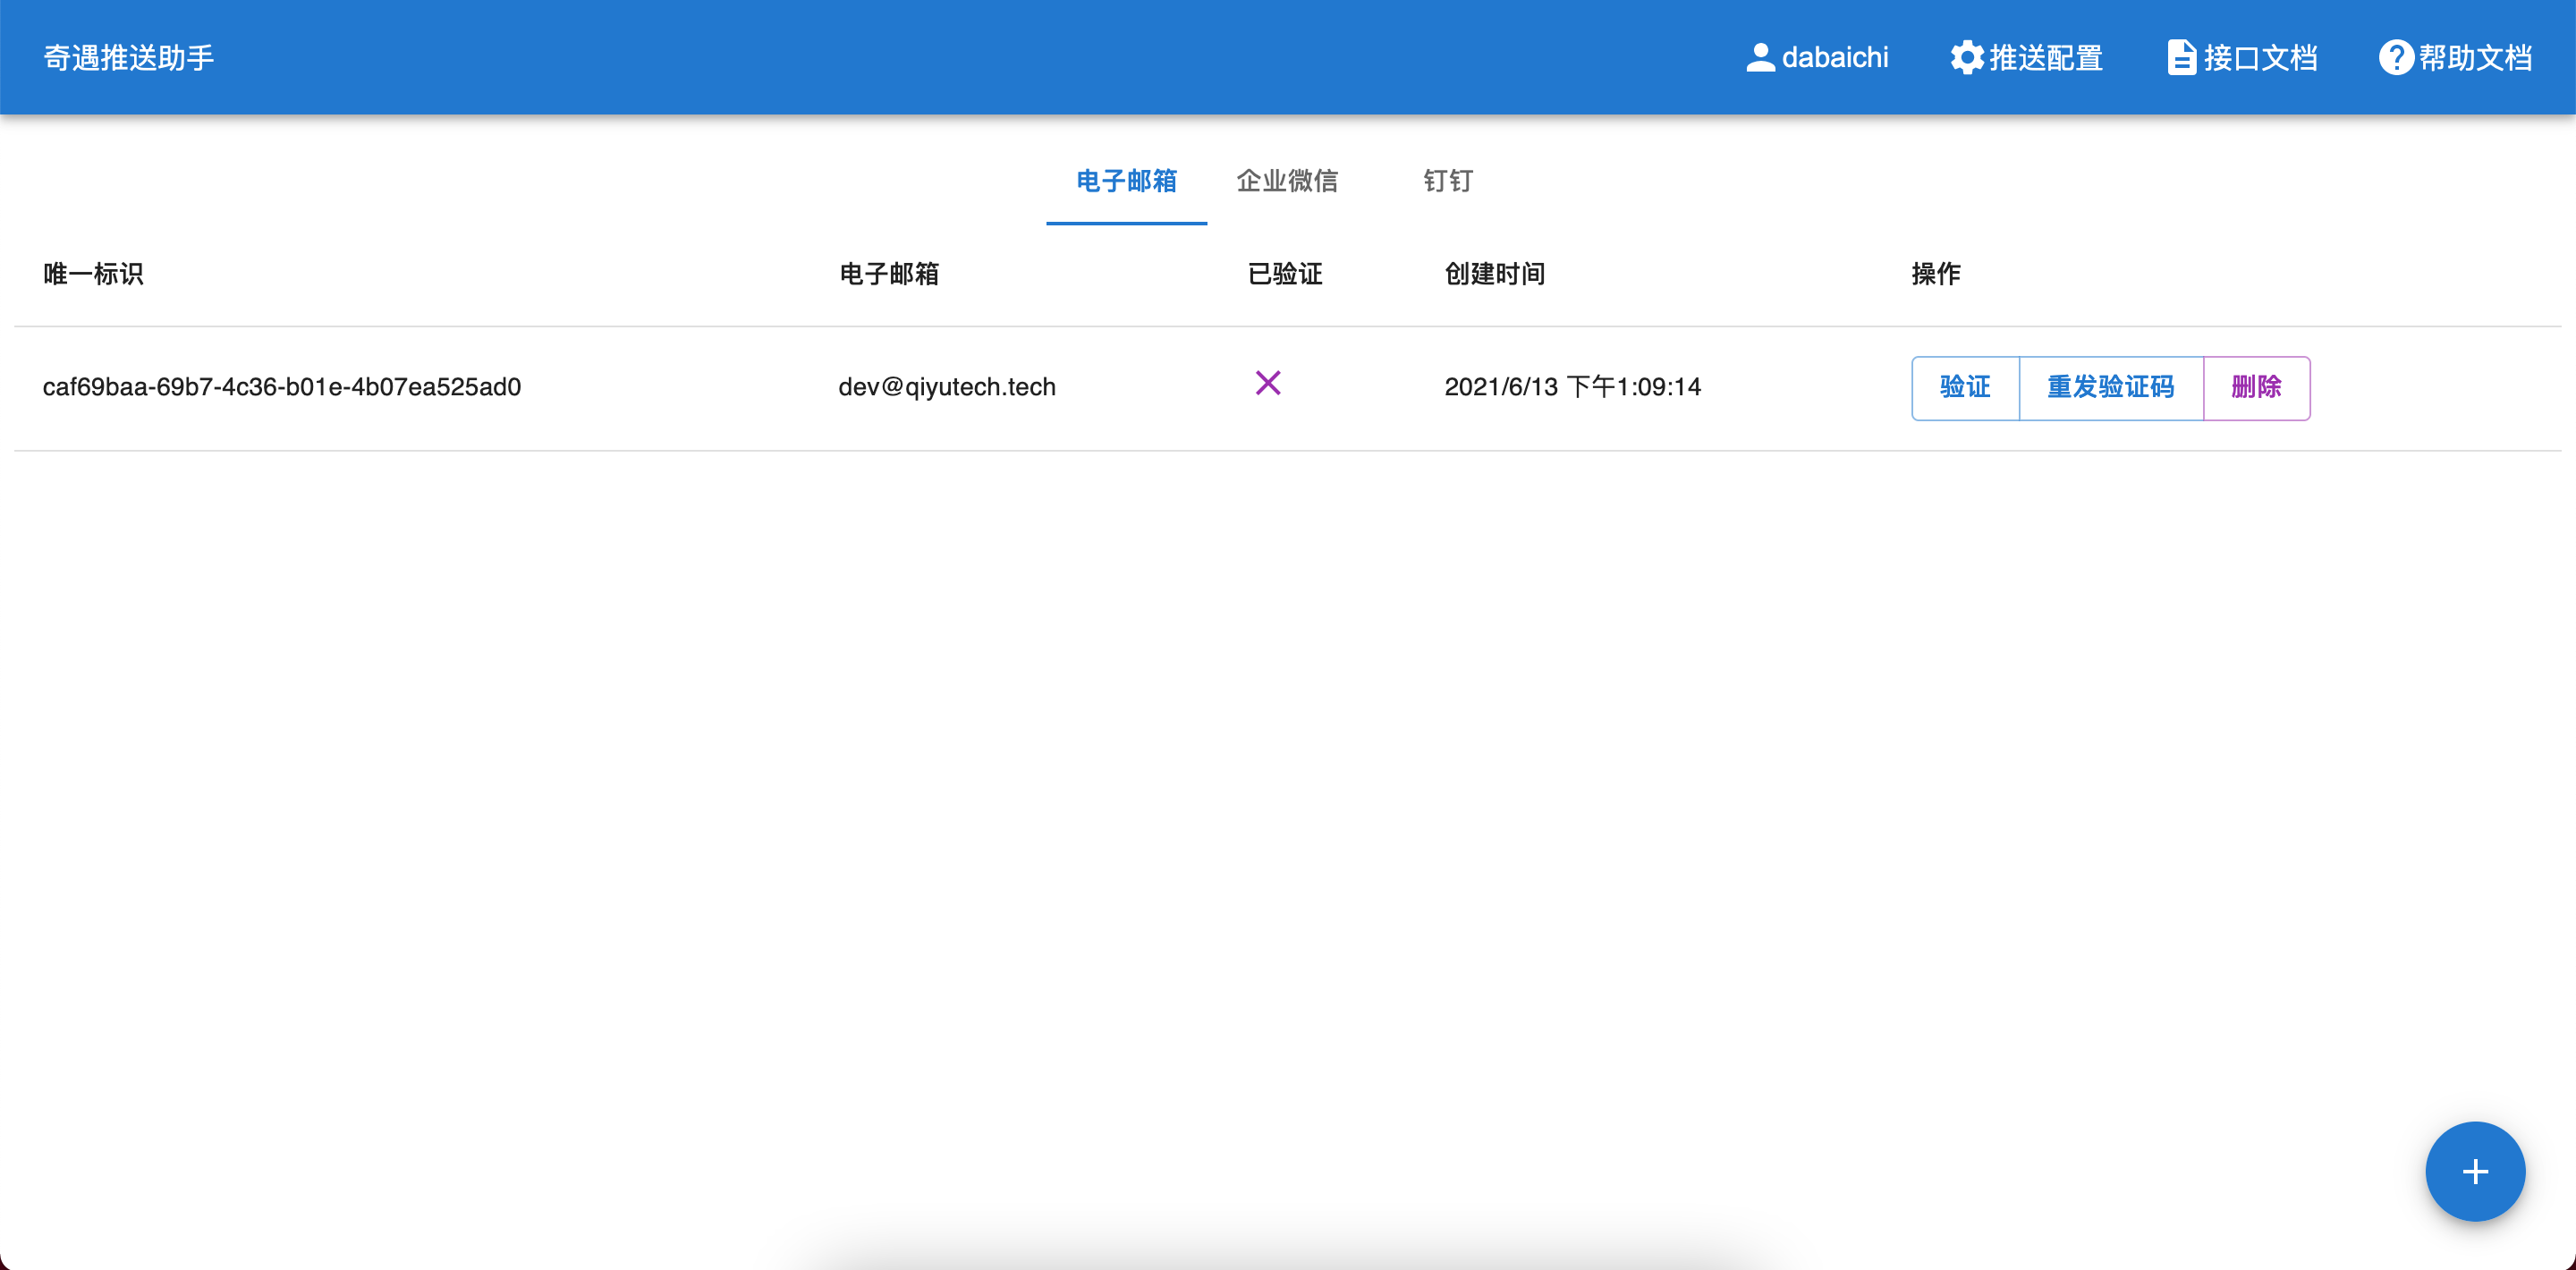Switch to the 钉钉 tab
This screenshot has width=2576, height=1270.
[1447, 181]
